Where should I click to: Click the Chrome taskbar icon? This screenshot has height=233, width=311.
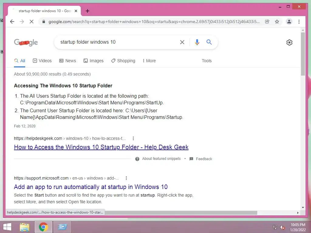[x=43, y=227]
